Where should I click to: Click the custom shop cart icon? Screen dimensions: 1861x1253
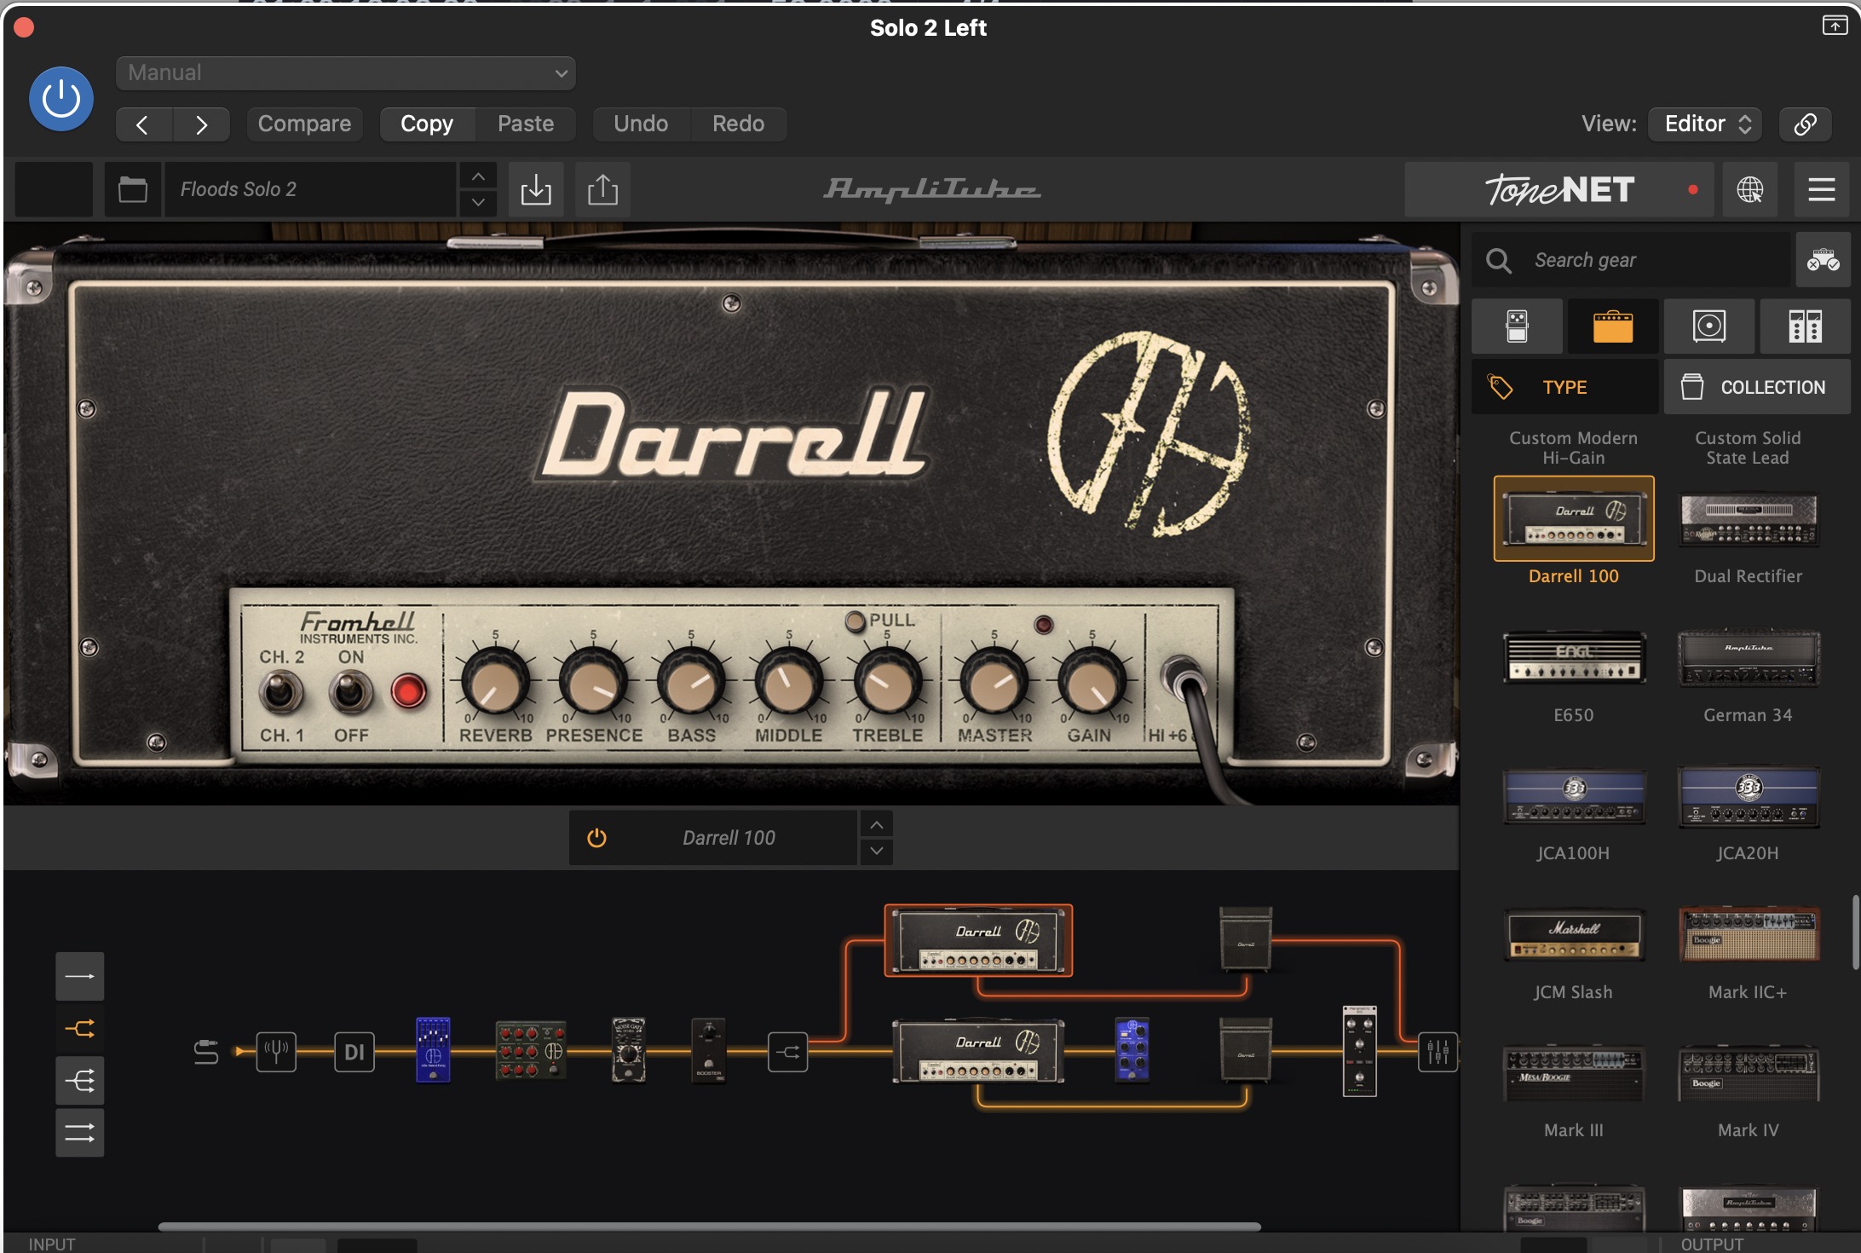1823,260
